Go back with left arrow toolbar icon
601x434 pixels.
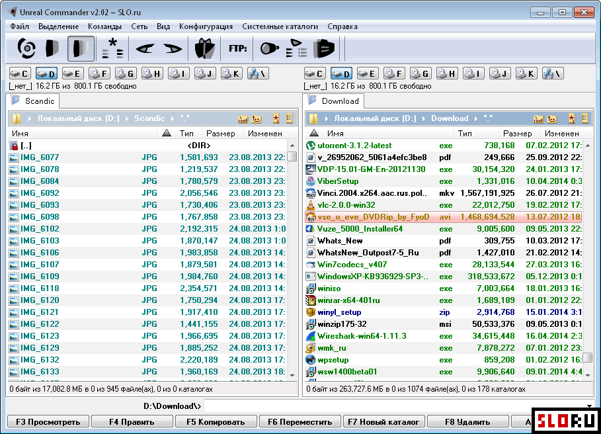(x=145, y=49)
